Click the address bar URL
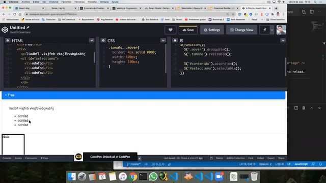 pyautogui.click(x=53, y=14)
